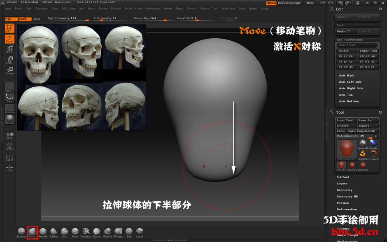Toggle the Frame display
Image resolution: width=387 pixels, height=242 pixels.
pos(9,147)
